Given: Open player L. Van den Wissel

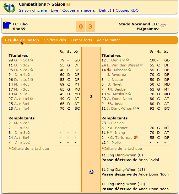Looking at the screenshot, I should (x=123, y=65).
